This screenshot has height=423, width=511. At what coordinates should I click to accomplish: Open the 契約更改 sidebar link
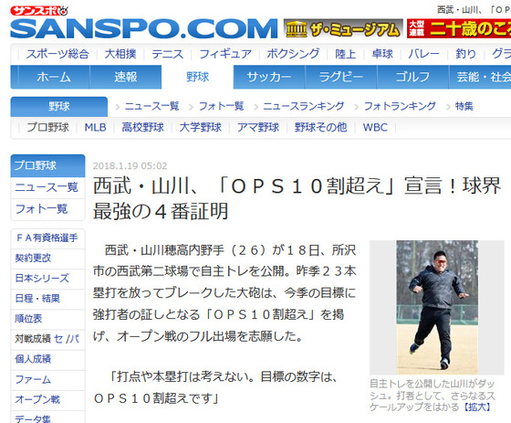[33, 258]
